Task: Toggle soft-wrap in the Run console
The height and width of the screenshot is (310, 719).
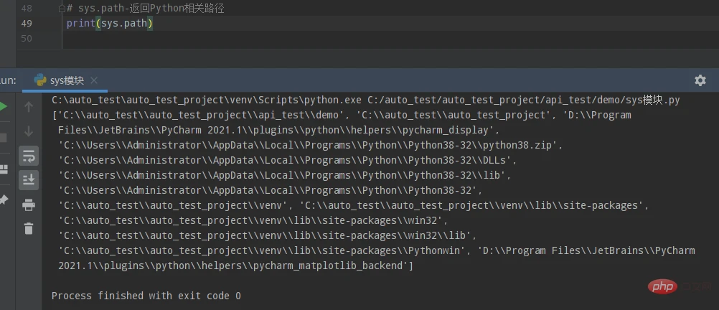Action: coord(29,156)
